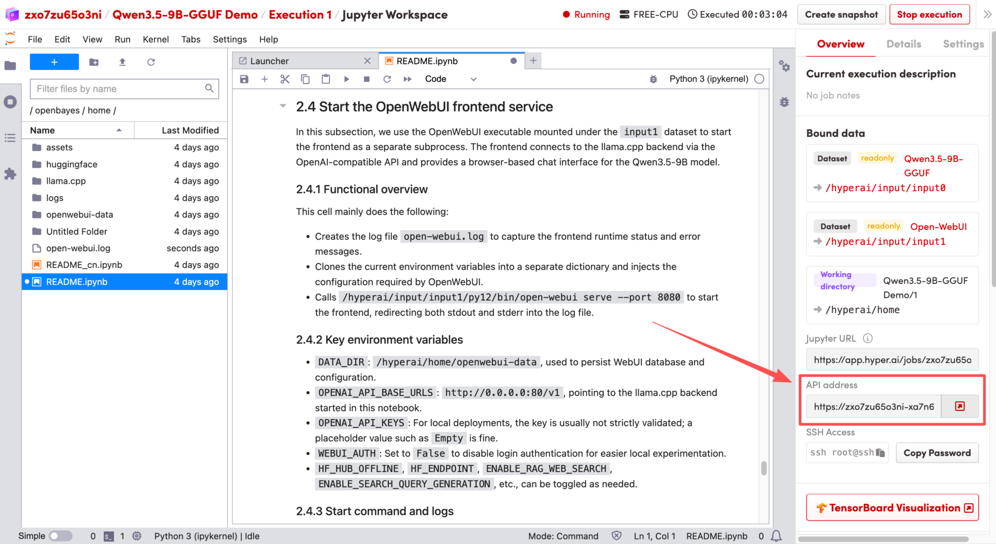Image resolution: width=996 pixels, height=544 pixels.
Task: Click the upload files icon
Action: [x=122, y=62]
